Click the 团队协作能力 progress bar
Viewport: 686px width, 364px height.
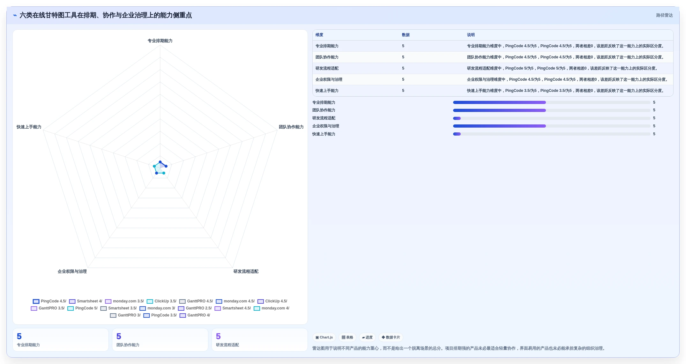(x=552, y=110)
